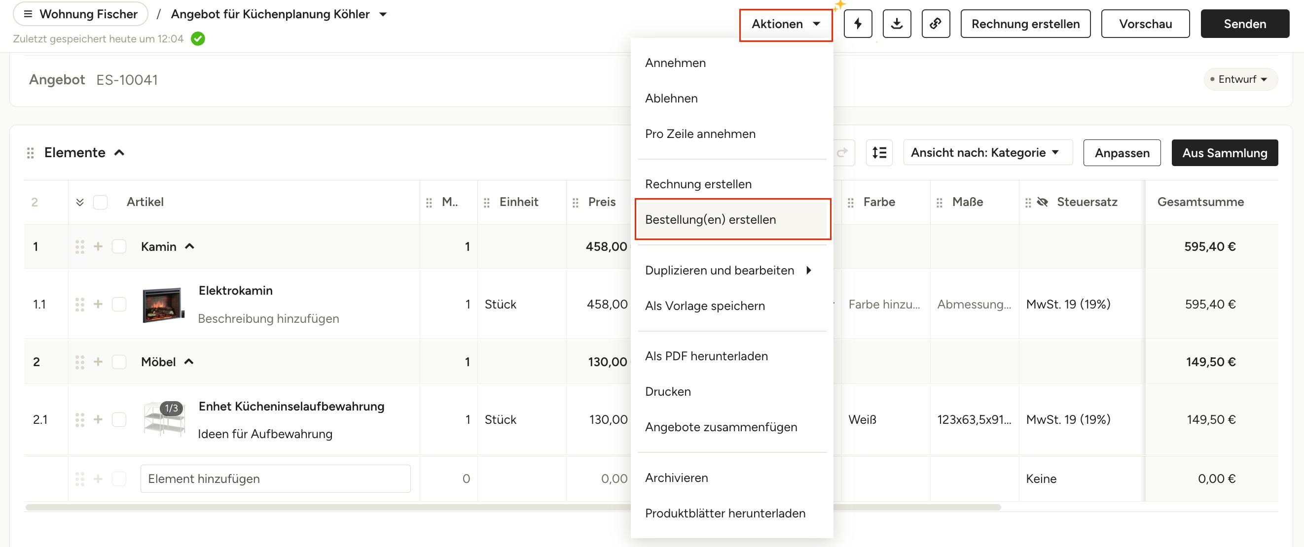This screenshot has width=1304, height=547.
Task: Click the plus icon in Kamin row
Action: [98, 246]
